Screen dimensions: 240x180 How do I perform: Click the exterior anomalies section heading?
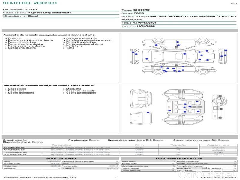(x=49, y=35)
